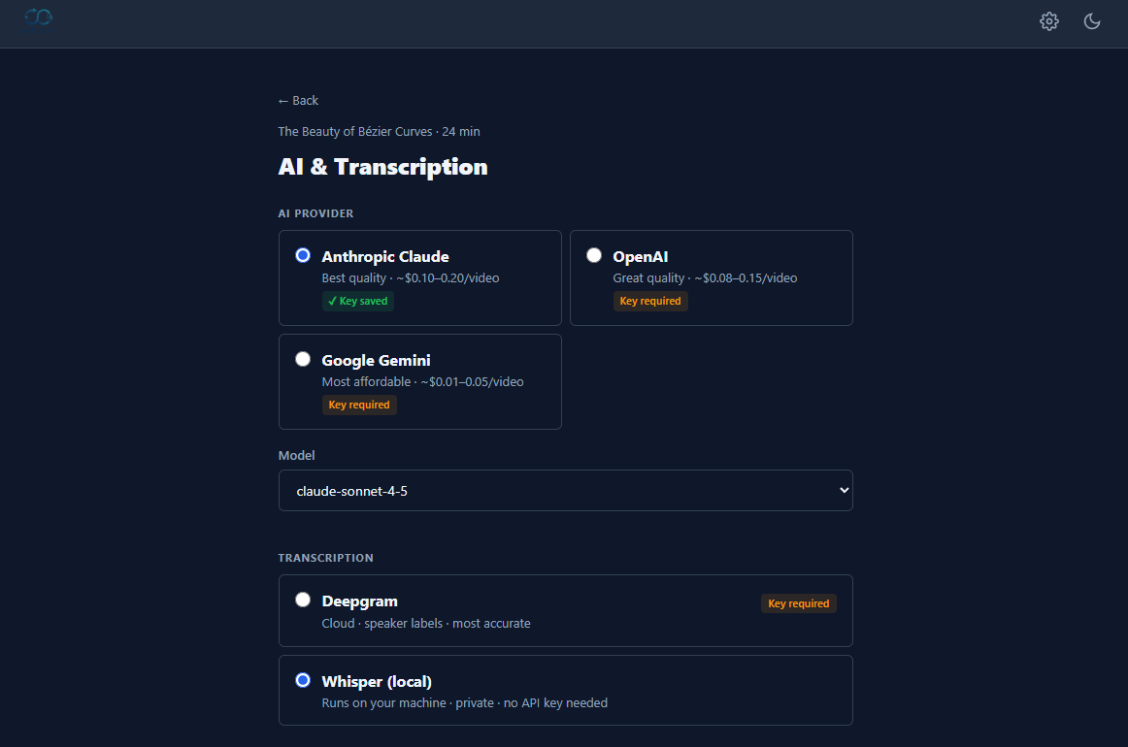Click the Key required badge under OpenAI
The height and width of the screenshot is (747, 1128).
650,301
